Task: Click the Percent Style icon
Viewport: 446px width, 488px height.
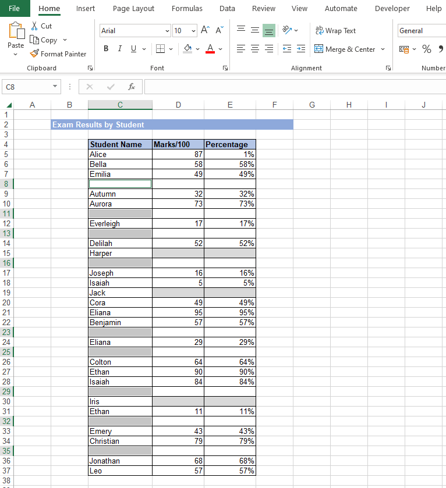Action: coord(427,49)
